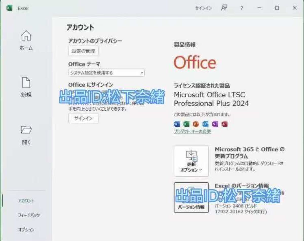Select オプション in the sidebar
The image size is (304, 241).
click(26, 230)
